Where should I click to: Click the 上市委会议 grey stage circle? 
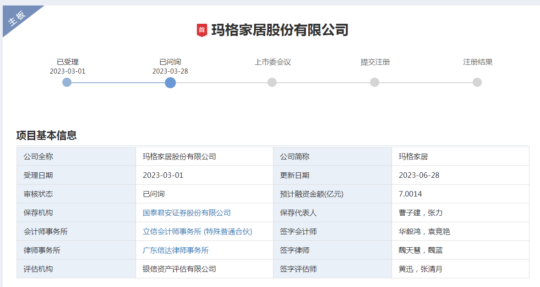pyautogui.click(x=272, y=82)
